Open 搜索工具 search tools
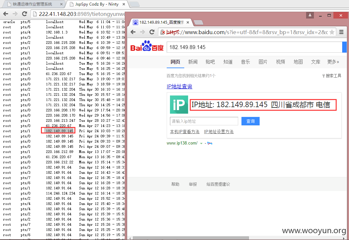349x240 pixels. 332,76
